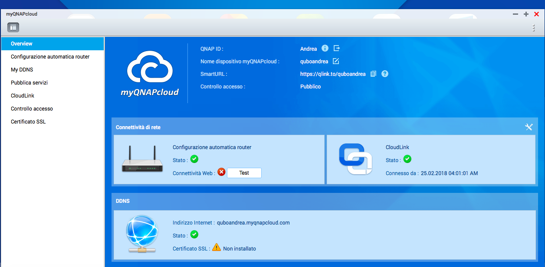Viewport: 545px width, 267px height.
Task: Open Controllo accesso settings
Action: click(32, 109)
